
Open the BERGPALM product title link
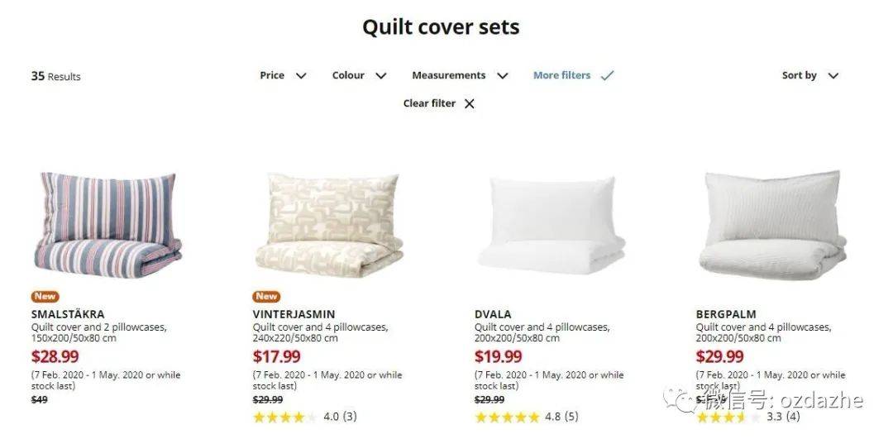[x=726, y=314]
